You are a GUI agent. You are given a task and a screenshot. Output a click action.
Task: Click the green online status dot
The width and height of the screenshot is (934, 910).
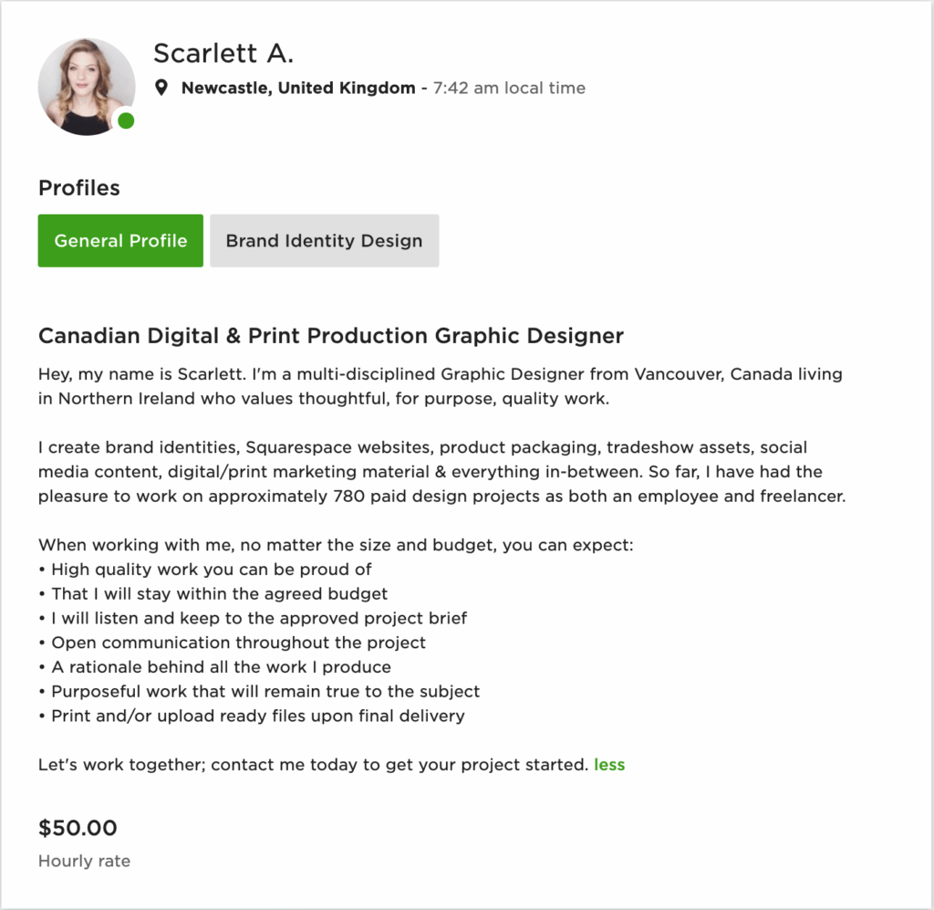coord(126,120)
